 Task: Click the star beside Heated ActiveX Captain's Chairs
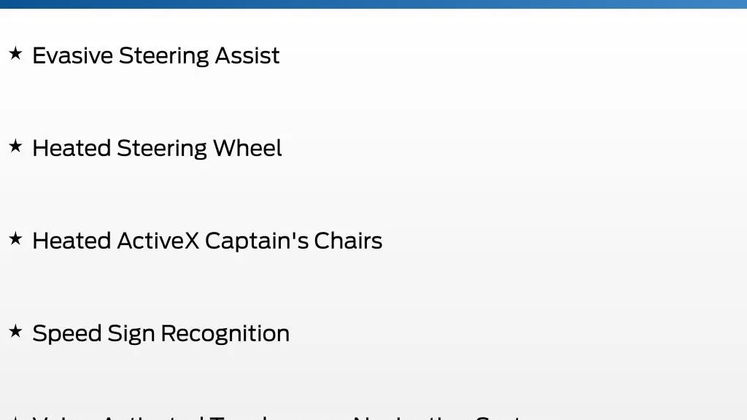point(15,238)
